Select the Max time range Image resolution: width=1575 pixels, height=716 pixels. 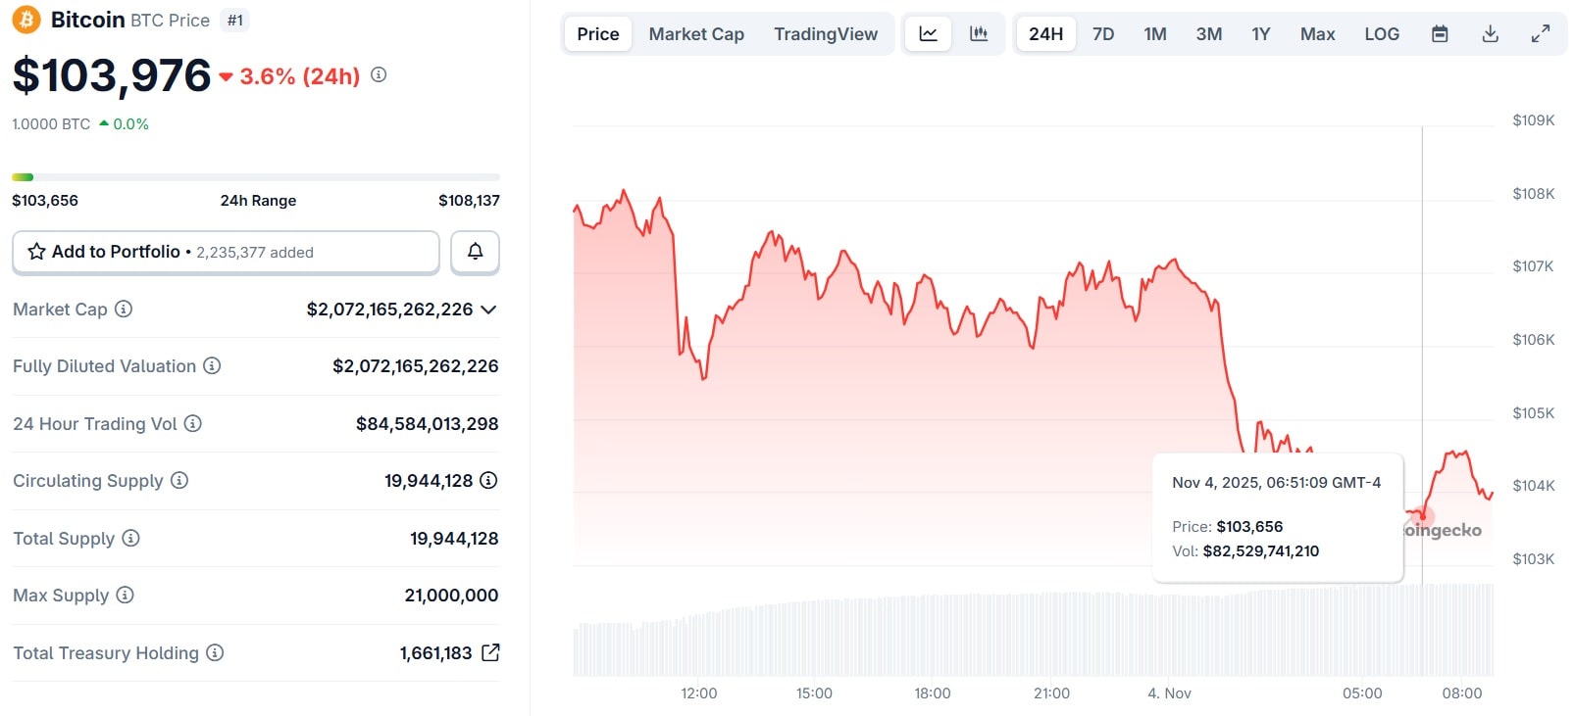pos(1317,34)
